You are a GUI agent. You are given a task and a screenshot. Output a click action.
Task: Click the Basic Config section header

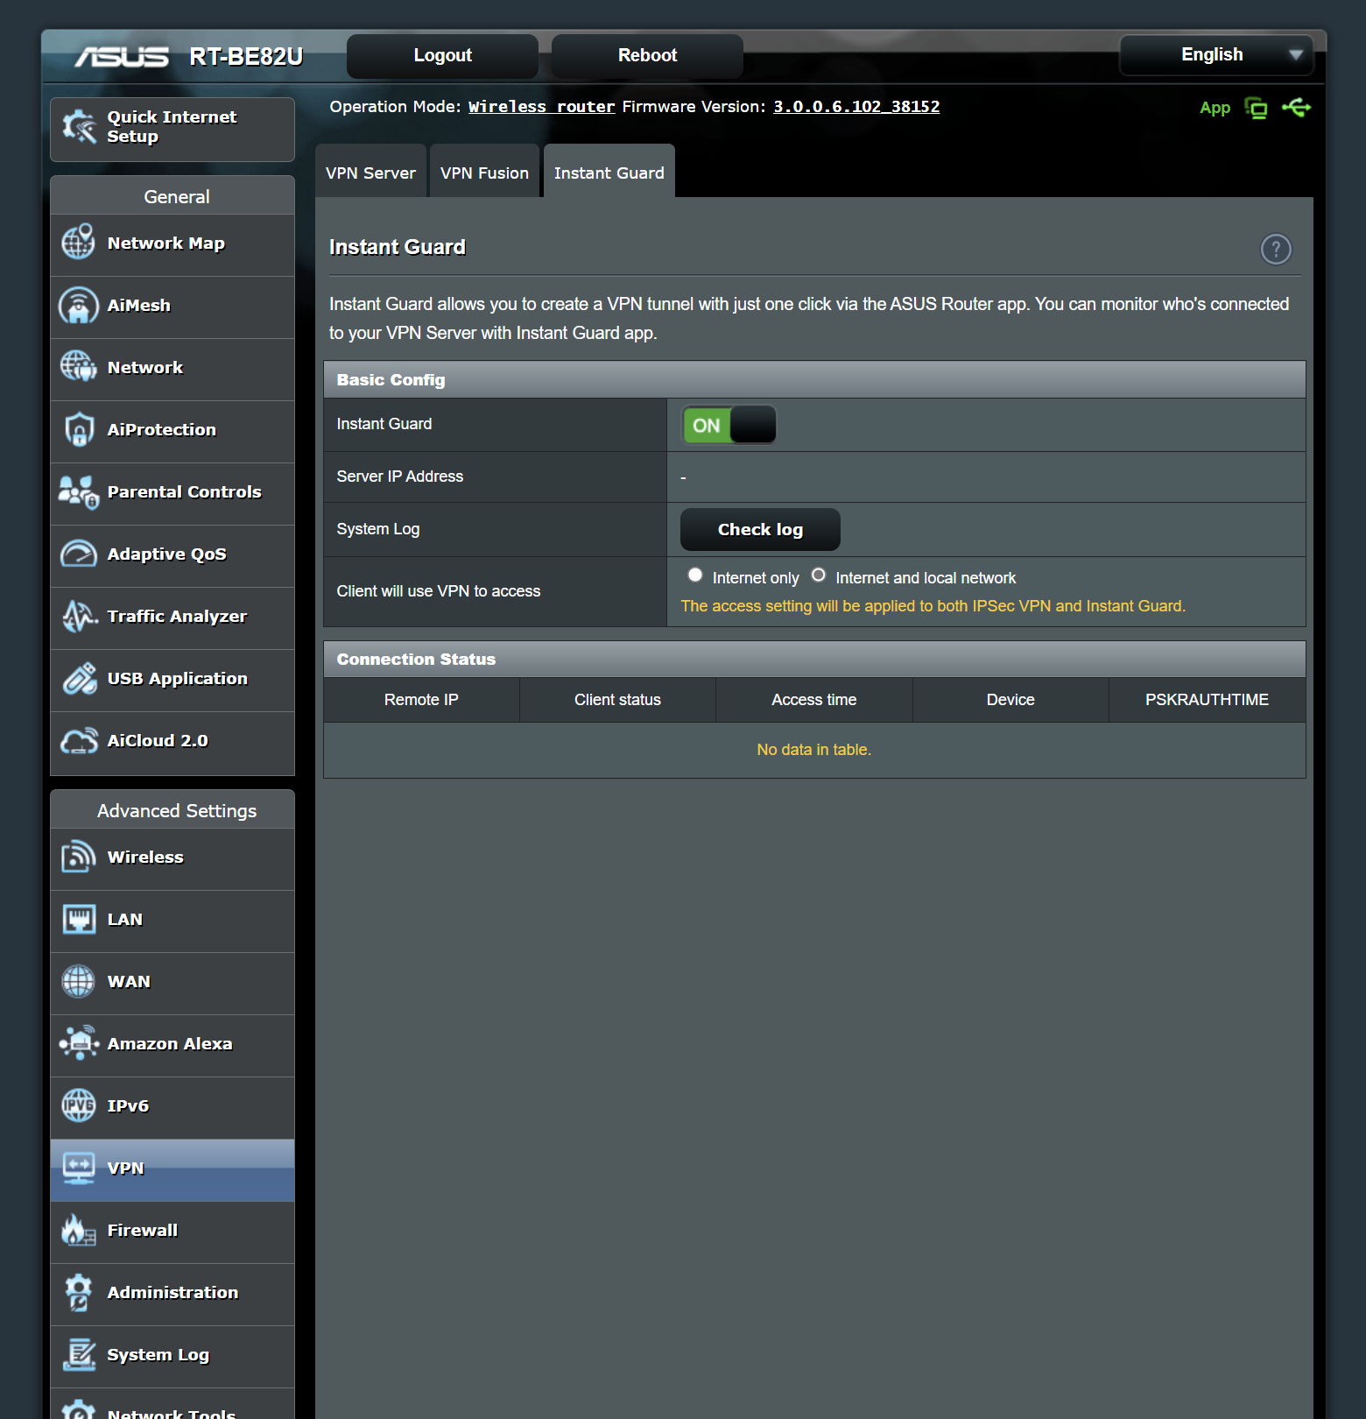point(814,379)
